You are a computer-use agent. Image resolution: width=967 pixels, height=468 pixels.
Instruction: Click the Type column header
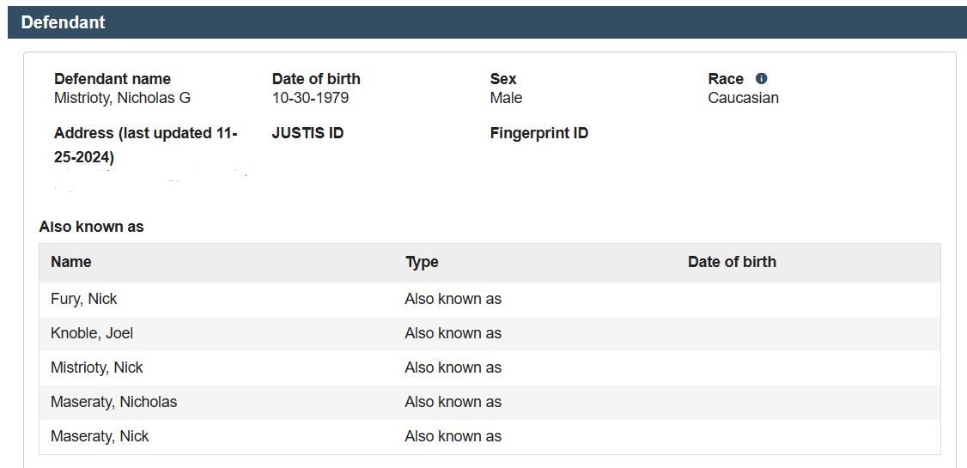tap(422, 262)
